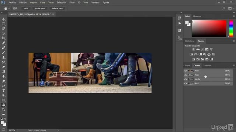236x132 pixels.
Task: Add a Photo Filter adjustment
Action: pyautogui.click(x=205, y=54)
